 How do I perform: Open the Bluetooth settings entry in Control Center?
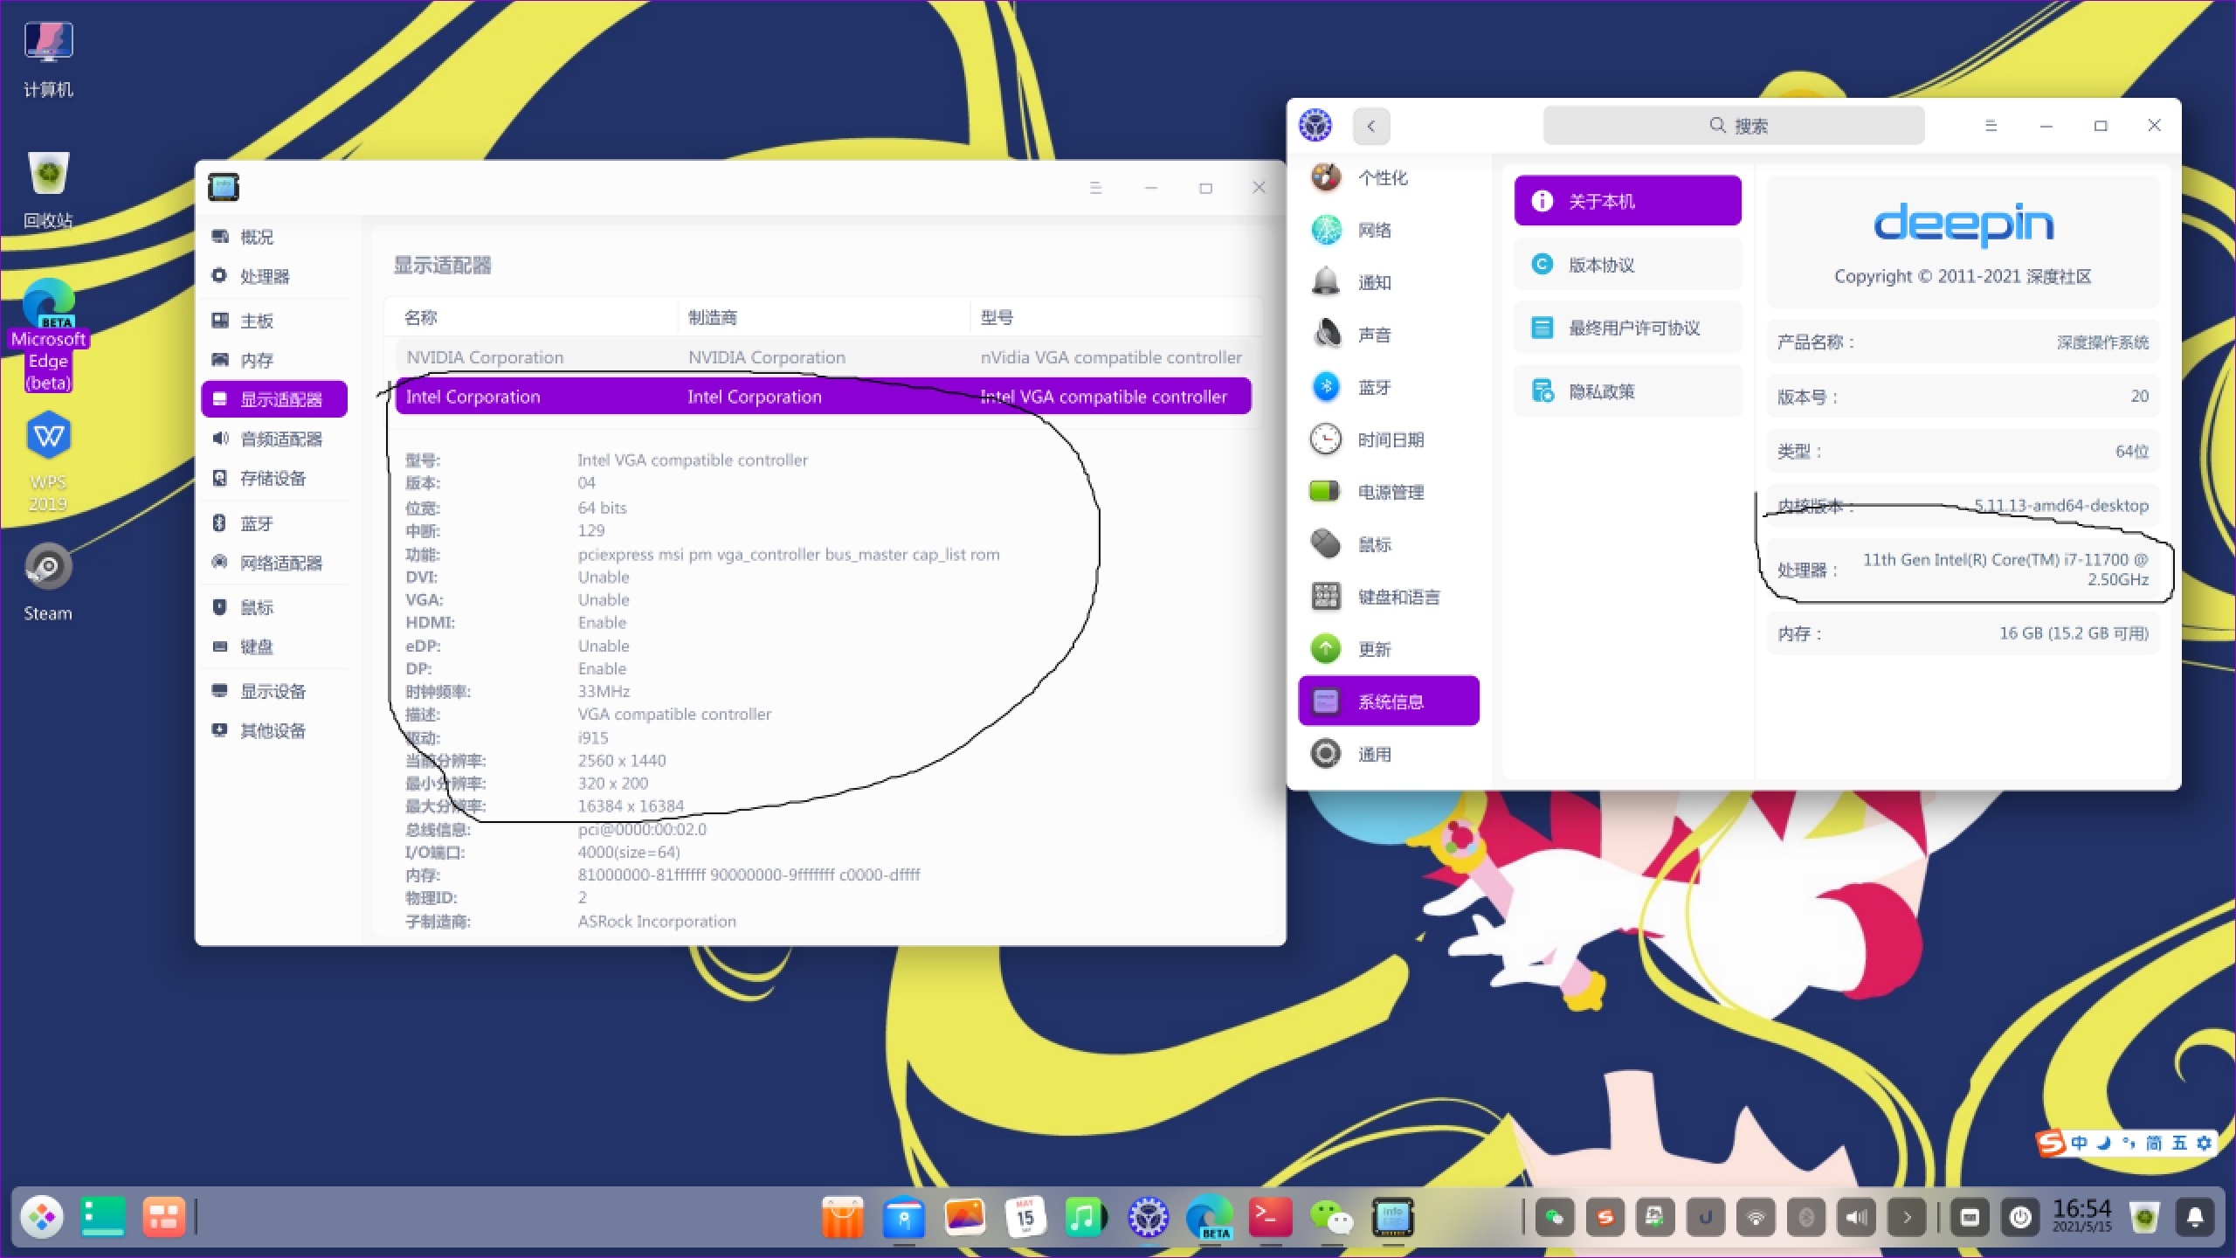point(1373,387)
